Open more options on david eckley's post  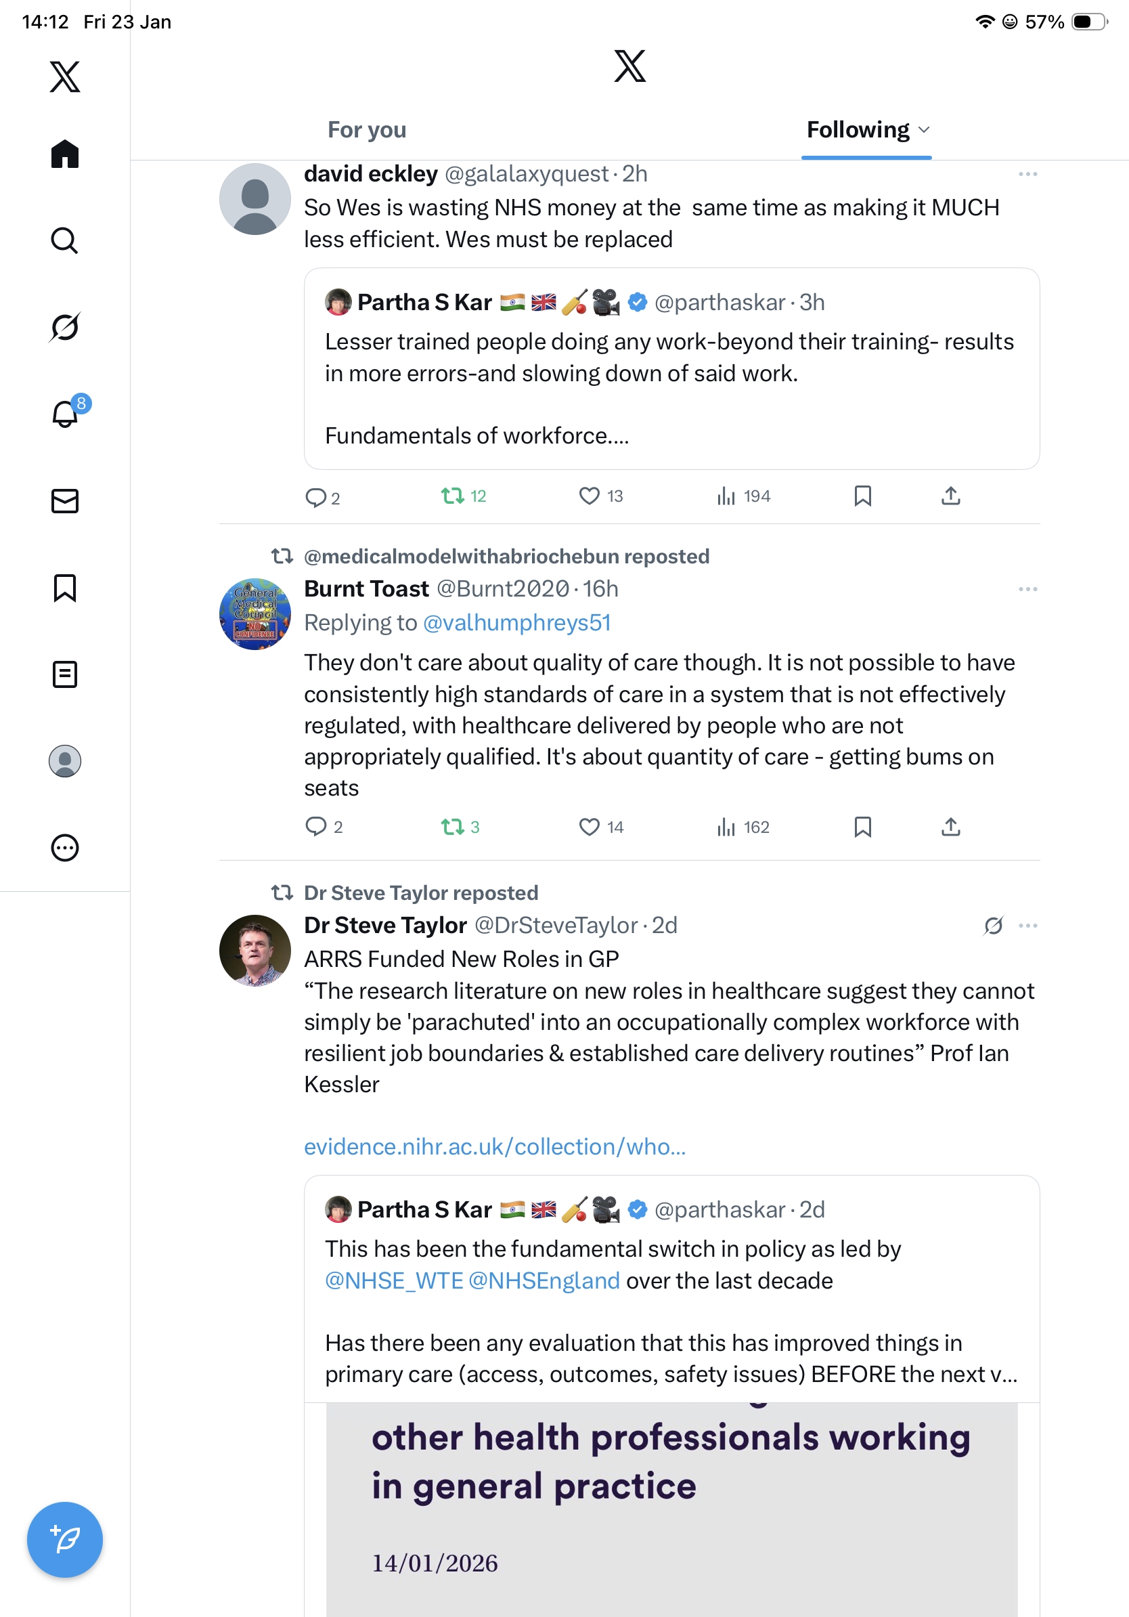point(1027,174)
